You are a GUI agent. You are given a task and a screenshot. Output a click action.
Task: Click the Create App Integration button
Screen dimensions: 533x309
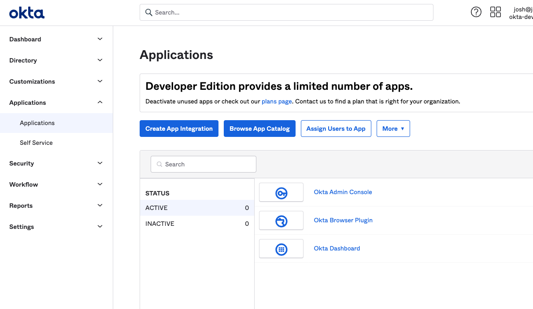(179, 129)
